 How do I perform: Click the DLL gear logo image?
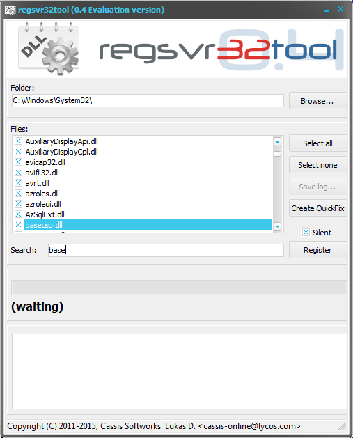[x=49, y=49]
